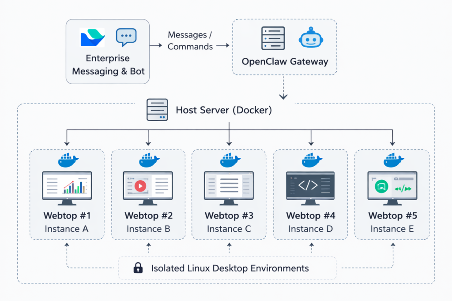This screenshot has width=452, height=301.
Task: Click the Host Server (Docker) title text
Action: [224, 110]
